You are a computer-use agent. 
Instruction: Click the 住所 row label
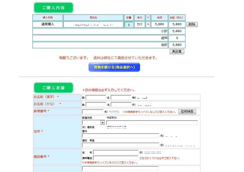(x=38, y=132)
